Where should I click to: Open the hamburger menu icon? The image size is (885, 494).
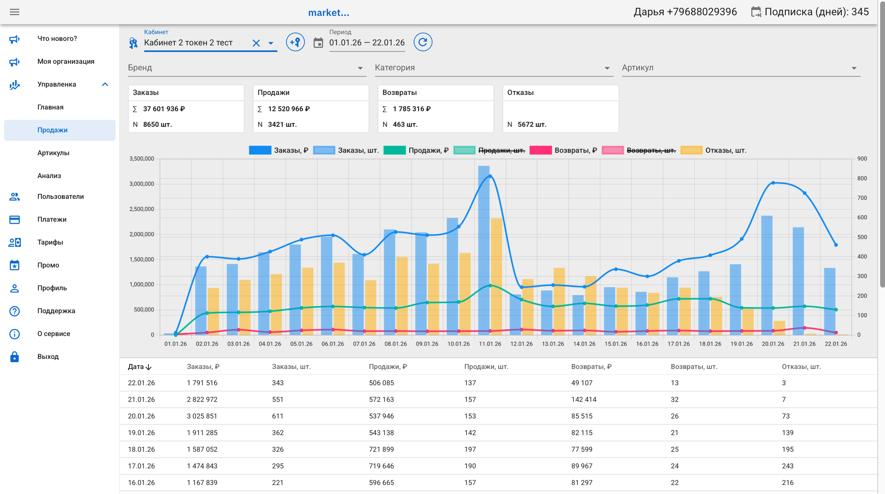pyautogui.click(x=15, y=12)
